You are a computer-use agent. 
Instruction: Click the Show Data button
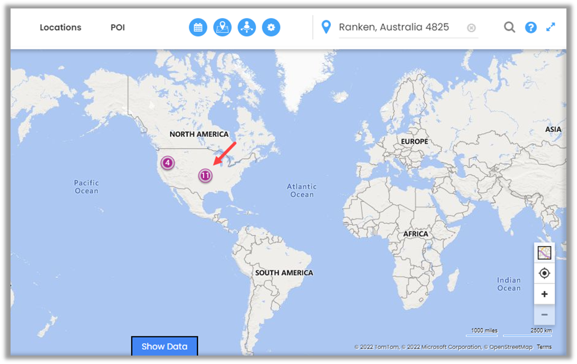(164, 347)
